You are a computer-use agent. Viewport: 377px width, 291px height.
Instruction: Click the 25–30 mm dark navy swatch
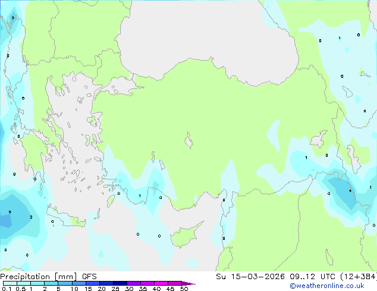[x=120, y=283]
